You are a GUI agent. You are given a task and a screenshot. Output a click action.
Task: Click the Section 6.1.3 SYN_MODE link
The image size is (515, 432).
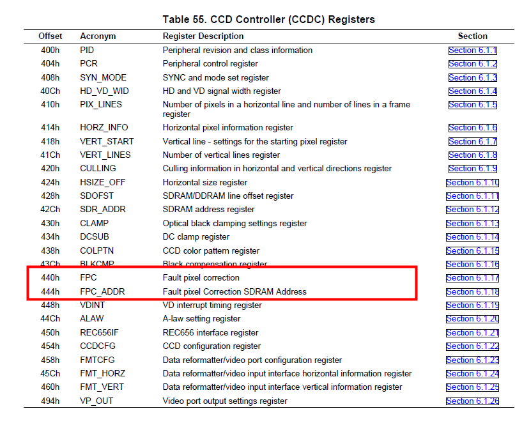[x=472, y=78]
